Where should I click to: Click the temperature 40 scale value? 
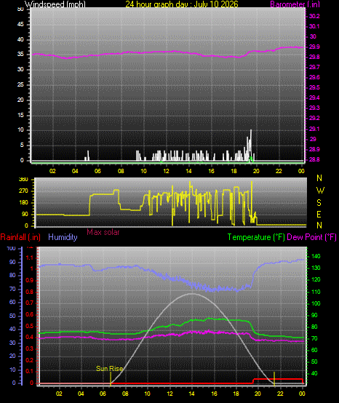tap(314, 373)
